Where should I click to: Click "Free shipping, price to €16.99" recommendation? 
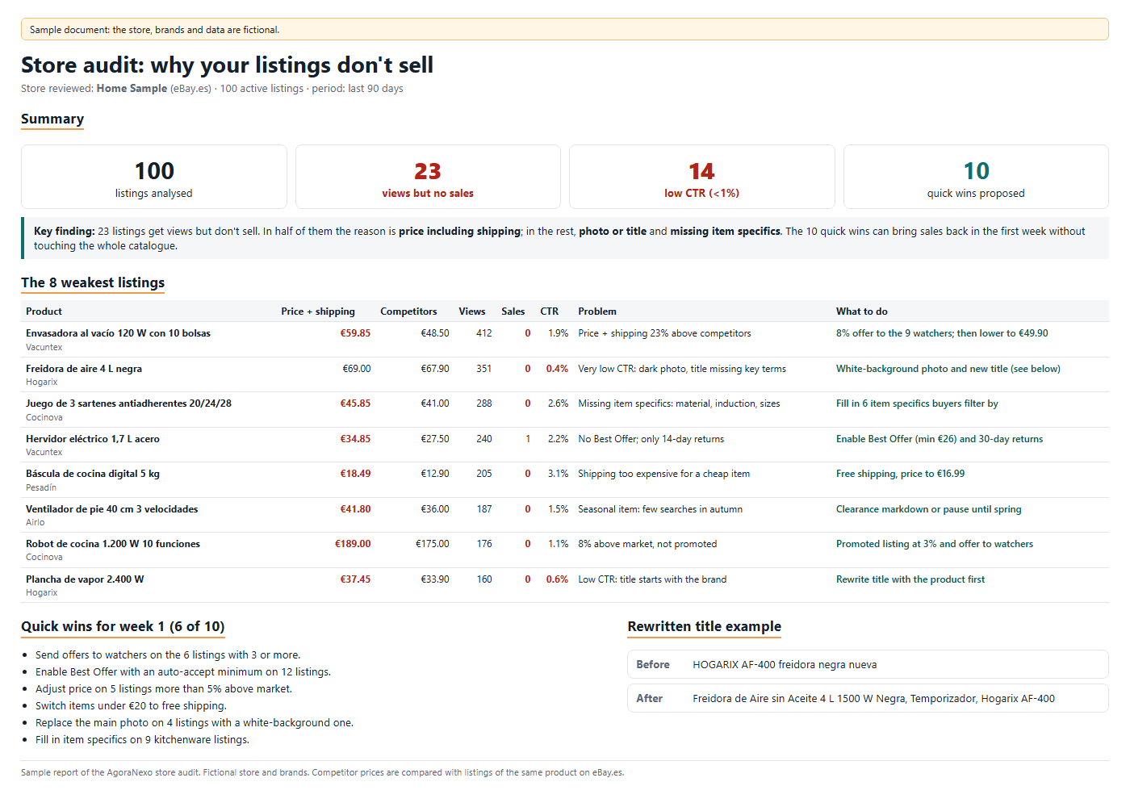coord(900,474)
